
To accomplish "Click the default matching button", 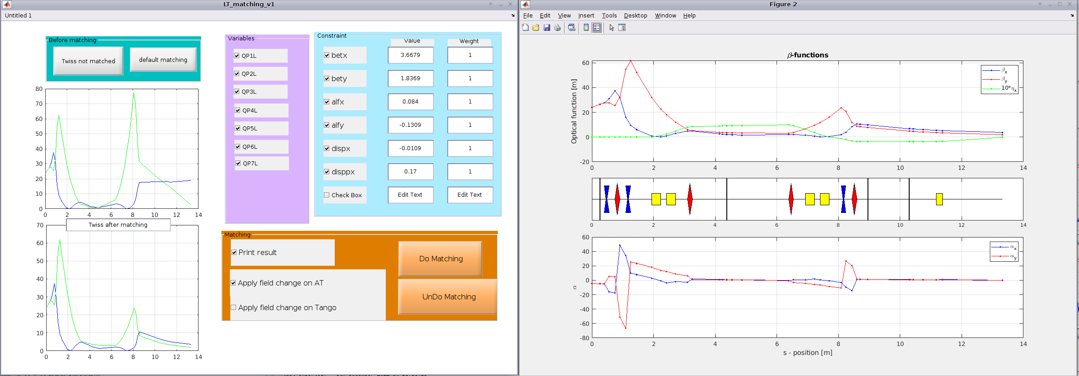I will click(163, 60).
